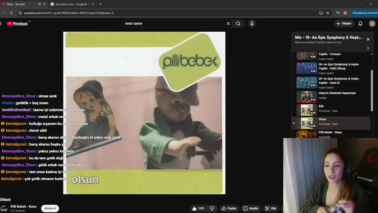The height and width of the screenshot is (213, 378).
Task: Click the install app icon in the address bar
Action: coord(321,13)
